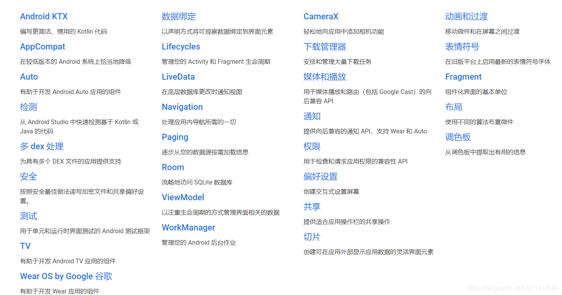Screen dimensions: 562x295
Task: Open the 安全 link
Action: pos(29,177)
